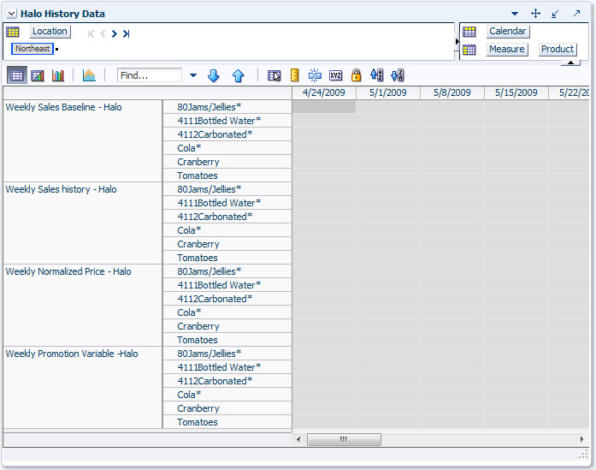The image size is (596, 470).
Task: Switch to grid view mode
Action: tap(16, 75)
